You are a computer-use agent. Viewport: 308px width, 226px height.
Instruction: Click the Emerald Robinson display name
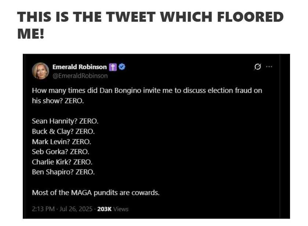(x=80, y=67)
